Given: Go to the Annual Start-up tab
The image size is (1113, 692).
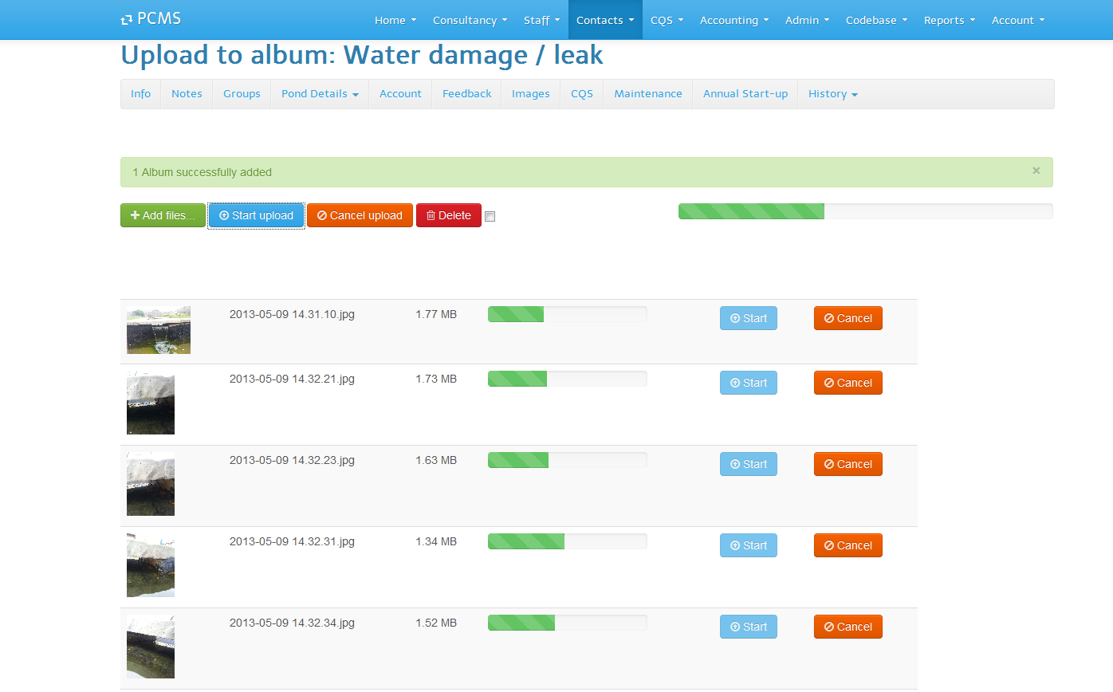Looking at the screenshot, I should click(745, 94).
